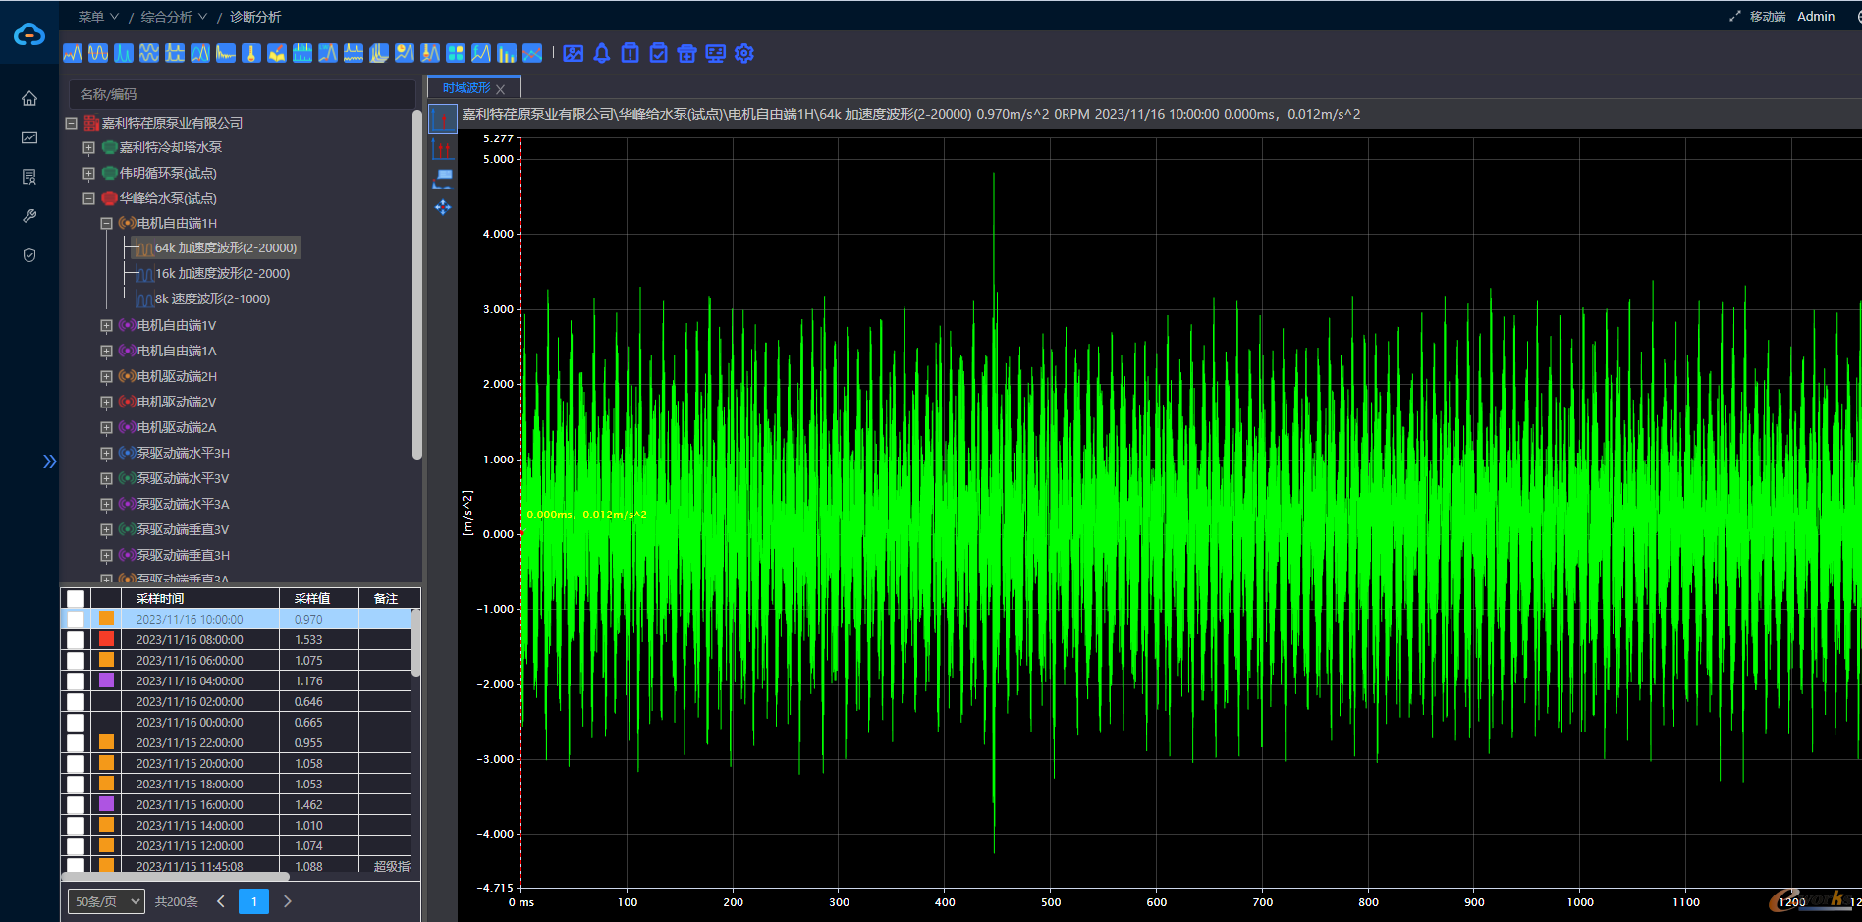The height and width of the screenshot is (922, 1862).
Task: Collapse the 华峰给水泵(试点) node
Action: (88, 198)
